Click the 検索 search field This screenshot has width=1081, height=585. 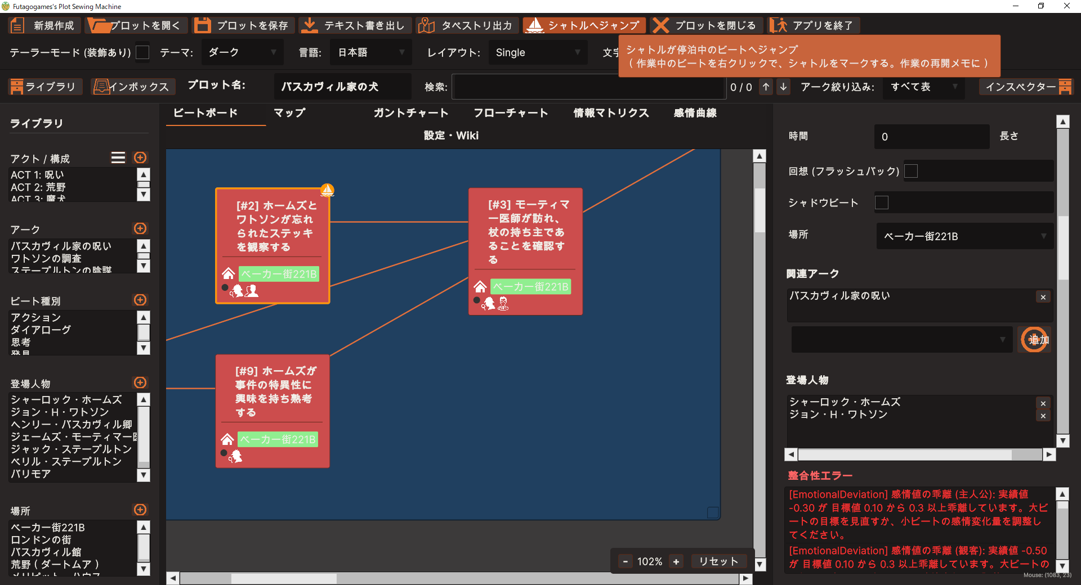click(588, 87)
